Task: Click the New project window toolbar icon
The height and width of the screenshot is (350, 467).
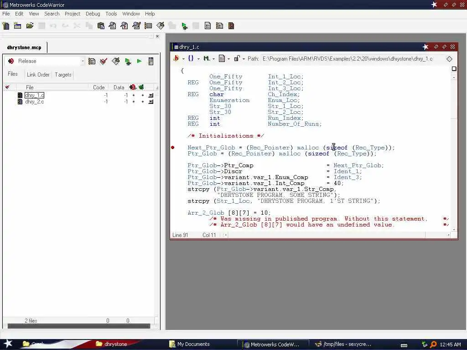Action: coord(17,26)
